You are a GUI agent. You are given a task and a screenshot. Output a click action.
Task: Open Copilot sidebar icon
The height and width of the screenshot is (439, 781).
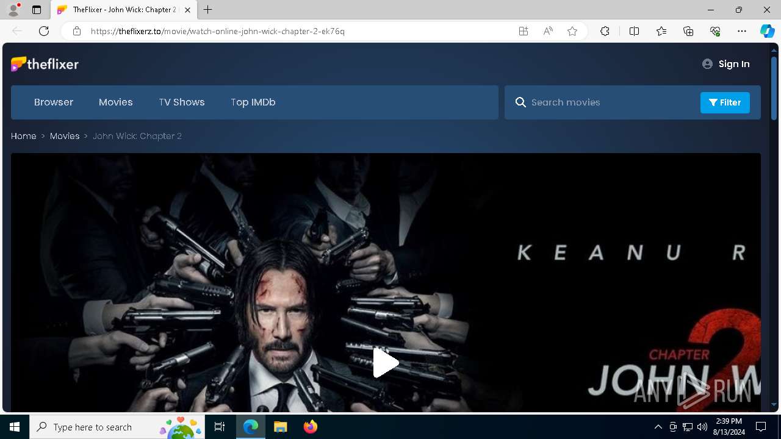[767, 31]
